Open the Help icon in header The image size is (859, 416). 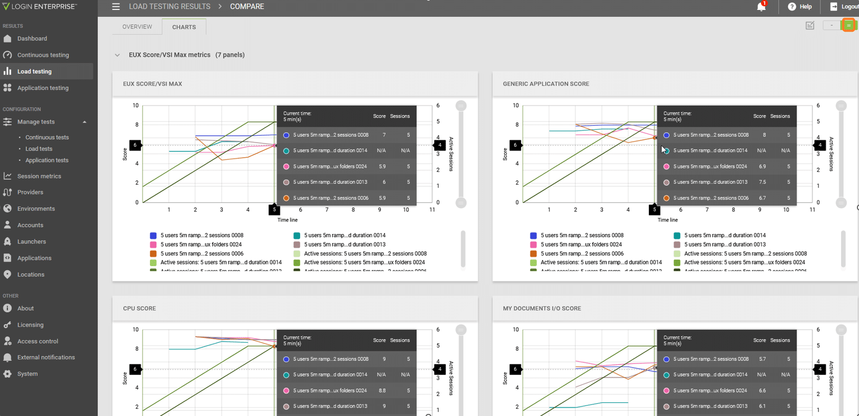click(x=792, y=7)
